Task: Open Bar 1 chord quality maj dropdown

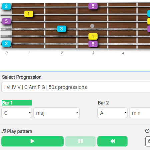Action: coord(57,113)
